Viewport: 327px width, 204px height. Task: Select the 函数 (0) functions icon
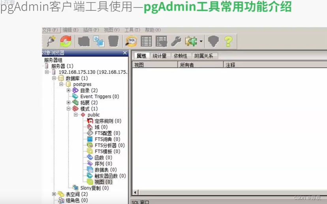pyautogui.click(x=90, y=157)
